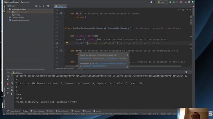Hide the Run tool window
The image size is (213, 119).
[x=190, y=72]
